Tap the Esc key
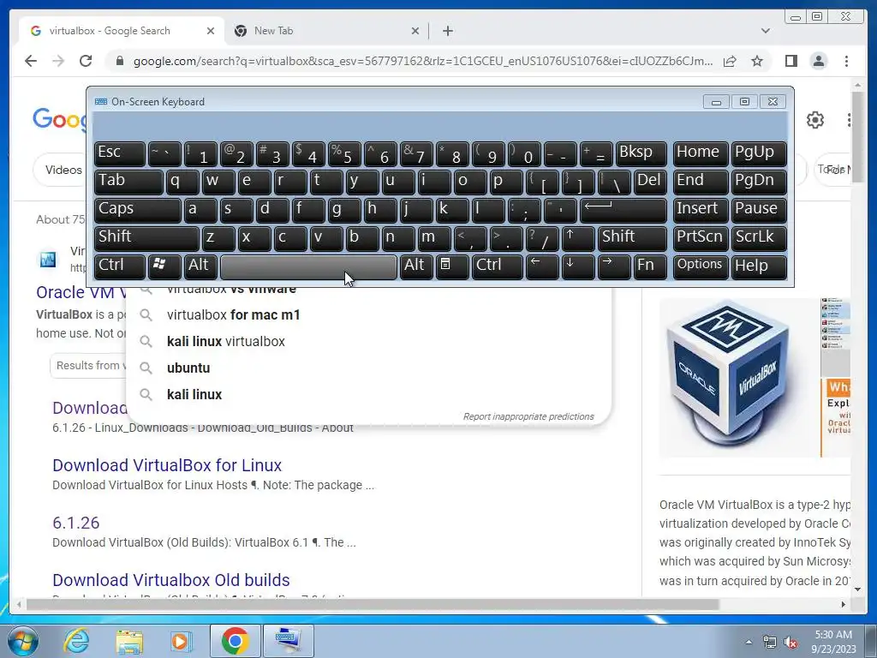Image resolution: width=877 pixels, height=658 pixels. 120,154
